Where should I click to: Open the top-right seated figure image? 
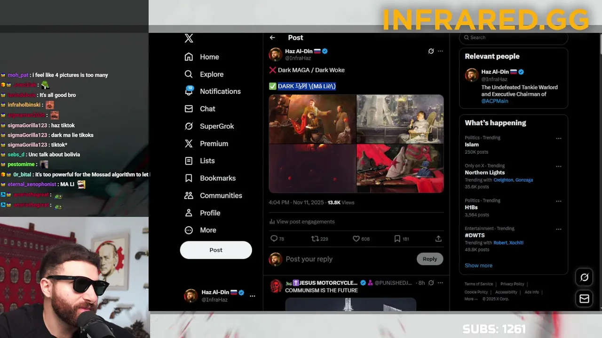click(400, 119)
